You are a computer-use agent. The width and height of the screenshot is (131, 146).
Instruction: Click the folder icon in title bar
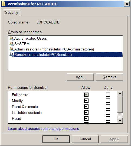pyautogui.click(x=4, y=4)
